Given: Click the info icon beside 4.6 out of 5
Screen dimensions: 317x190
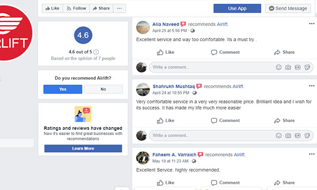Looking at the screenshot, I should [96, 52].
